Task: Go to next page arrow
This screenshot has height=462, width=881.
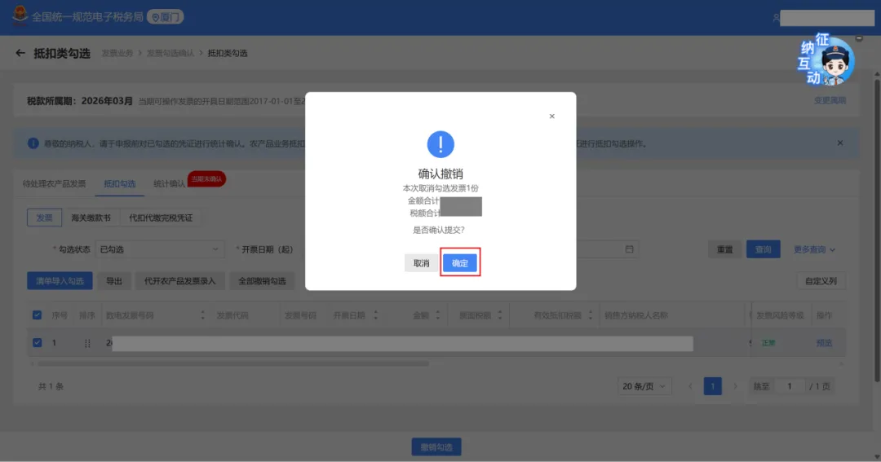Action: (735, 386)
